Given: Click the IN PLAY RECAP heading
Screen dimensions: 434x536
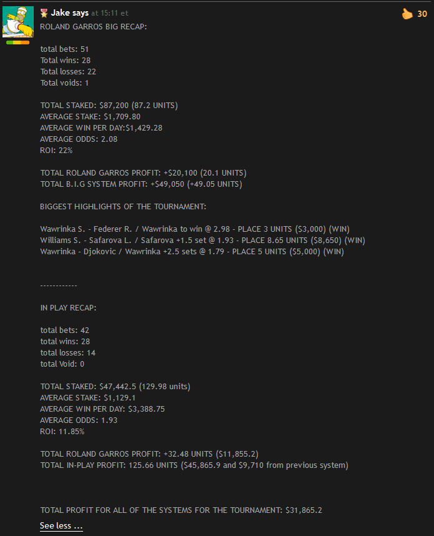Looking at the screenshot, I should click(x=68, y=307).
